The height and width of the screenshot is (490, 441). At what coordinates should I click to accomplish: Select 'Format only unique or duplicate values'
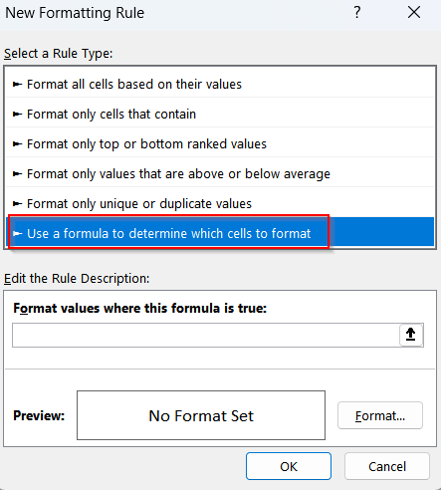point(220,204)
